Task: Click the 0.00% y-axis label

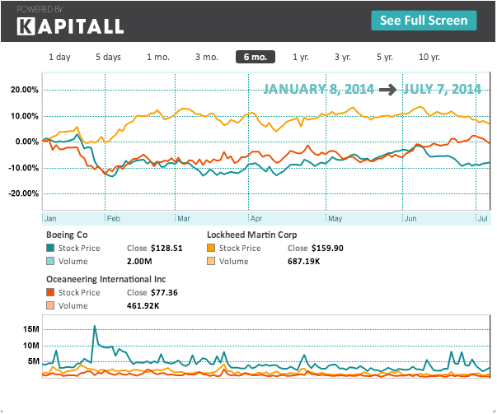Action: tap(26, 142)
